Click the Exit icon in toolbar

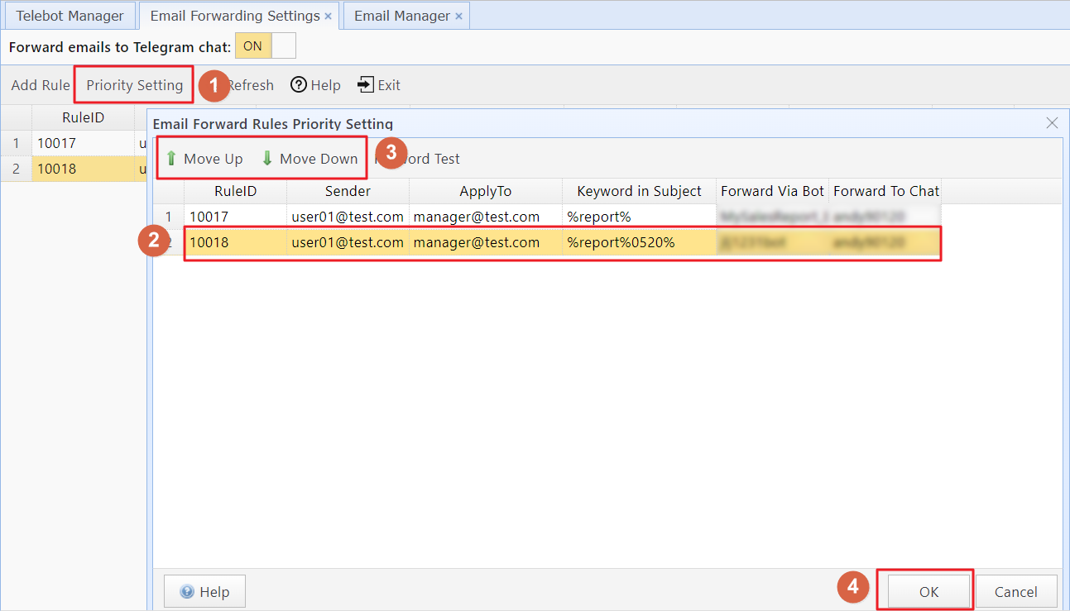pos(366,85)
